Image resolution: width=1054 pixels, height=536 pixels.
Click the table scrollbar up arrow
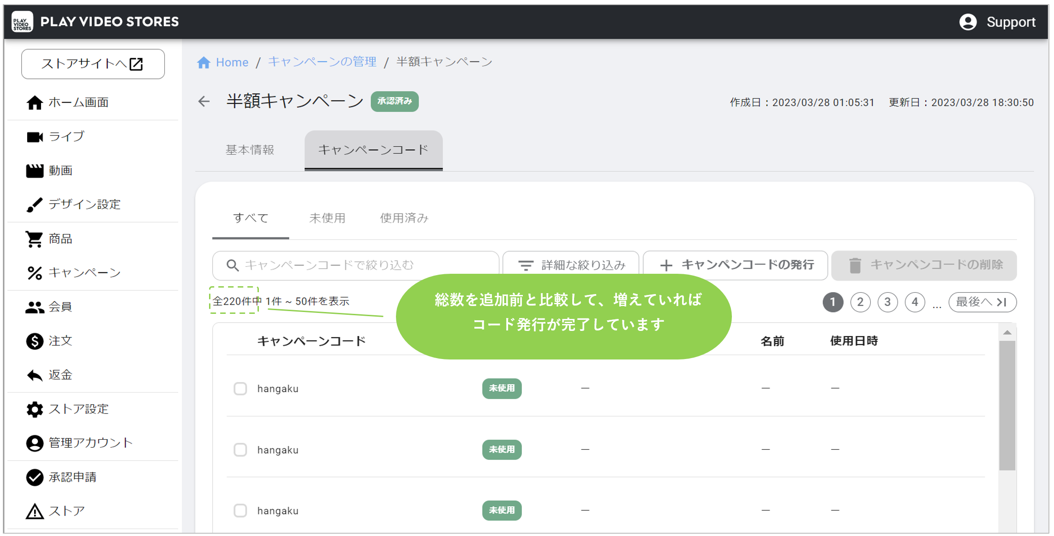[x=1007, y=333]
